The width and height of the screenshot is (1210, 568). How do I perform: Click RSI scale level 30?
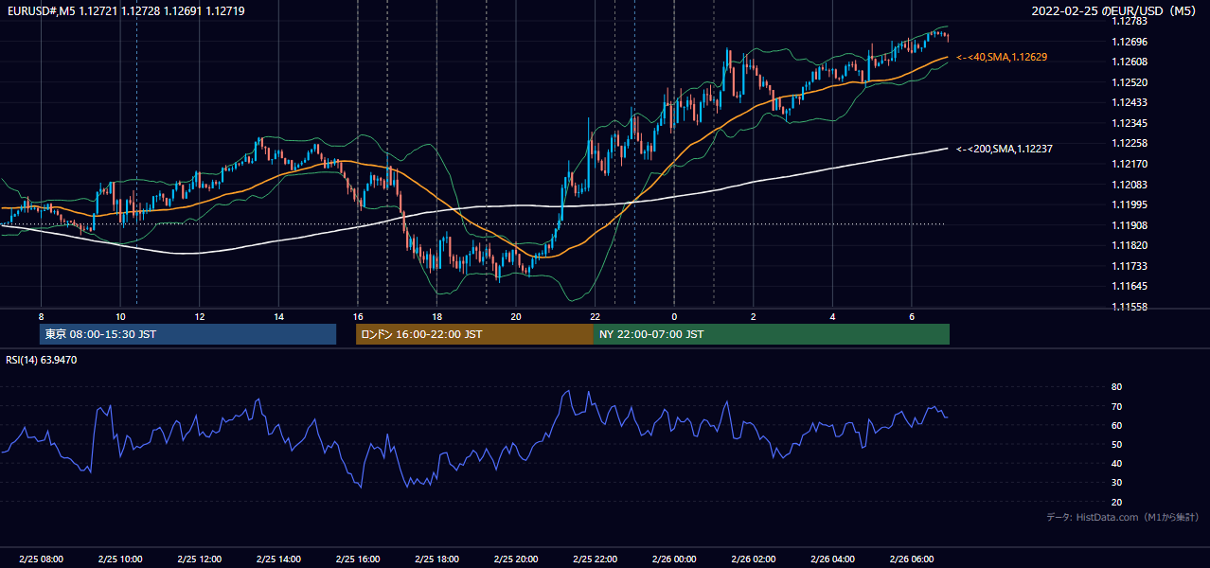1116,482
